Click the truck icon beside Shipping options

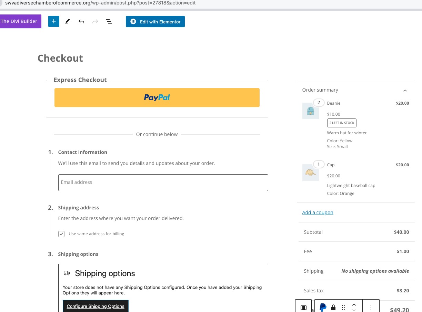tap(67, 273)
